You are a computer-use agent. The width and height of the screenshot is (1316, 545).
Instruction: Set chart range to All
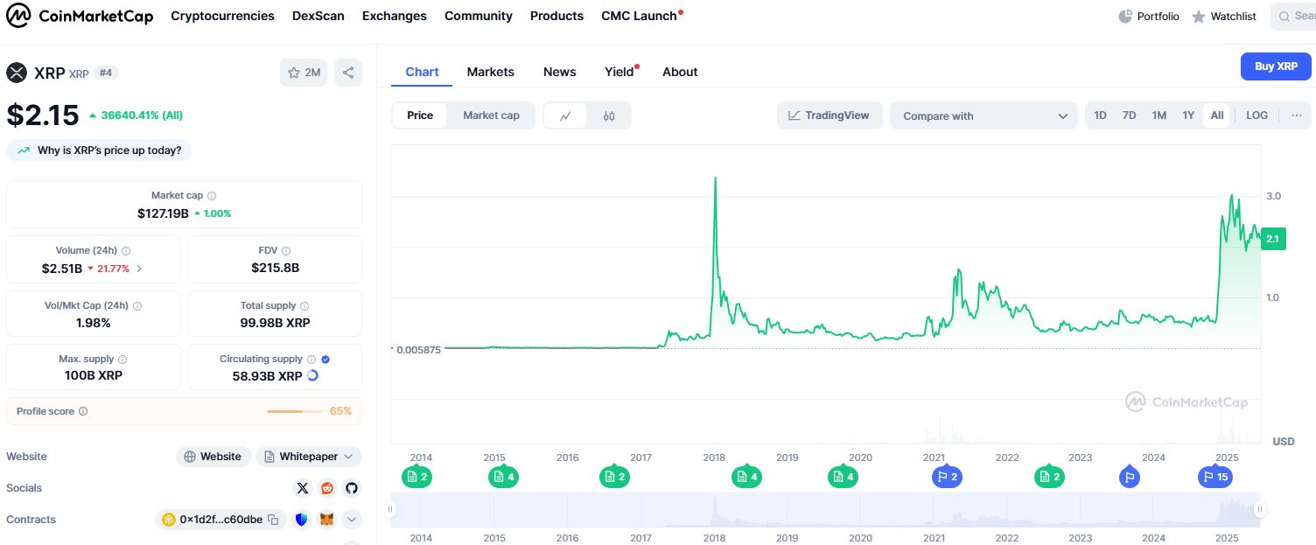(x=1217, y=115)
